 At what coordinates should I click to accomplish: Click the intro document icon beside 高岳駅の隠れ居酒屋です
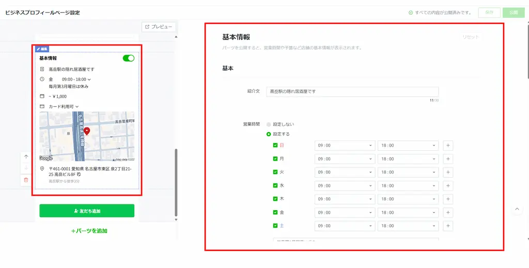42,69
